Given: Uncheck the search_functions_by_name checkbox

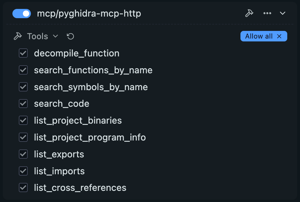Looking at the screenshot, I should pyautogui.click(x=23, y=70).
